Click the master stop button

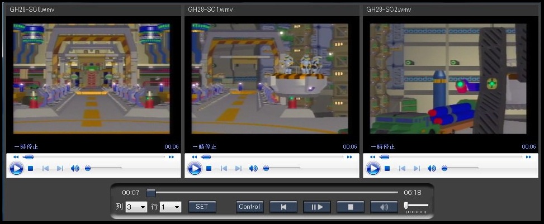(x=351, y=207)
